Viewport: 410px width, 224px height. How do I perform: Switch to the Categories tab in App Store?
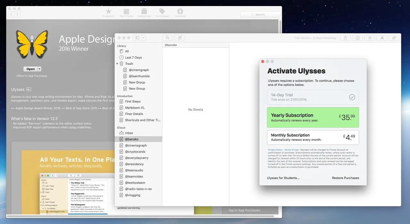pyautogui.click(x=144, y=13)
